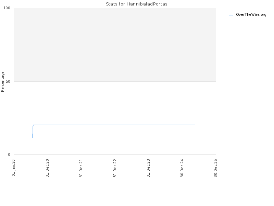Click the Percentage axis title
The image size is (274, 206).
point(2,82)
